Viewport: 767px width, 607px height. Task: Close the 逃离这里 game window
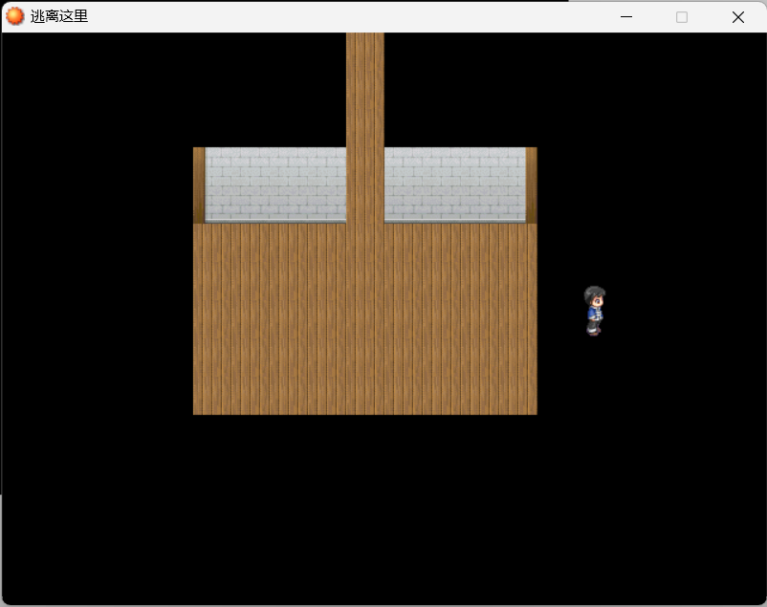[738, 17]
